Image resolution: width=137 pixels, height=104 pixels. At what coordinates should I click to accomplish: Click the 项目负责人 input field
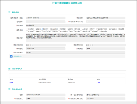coord(46,99)
